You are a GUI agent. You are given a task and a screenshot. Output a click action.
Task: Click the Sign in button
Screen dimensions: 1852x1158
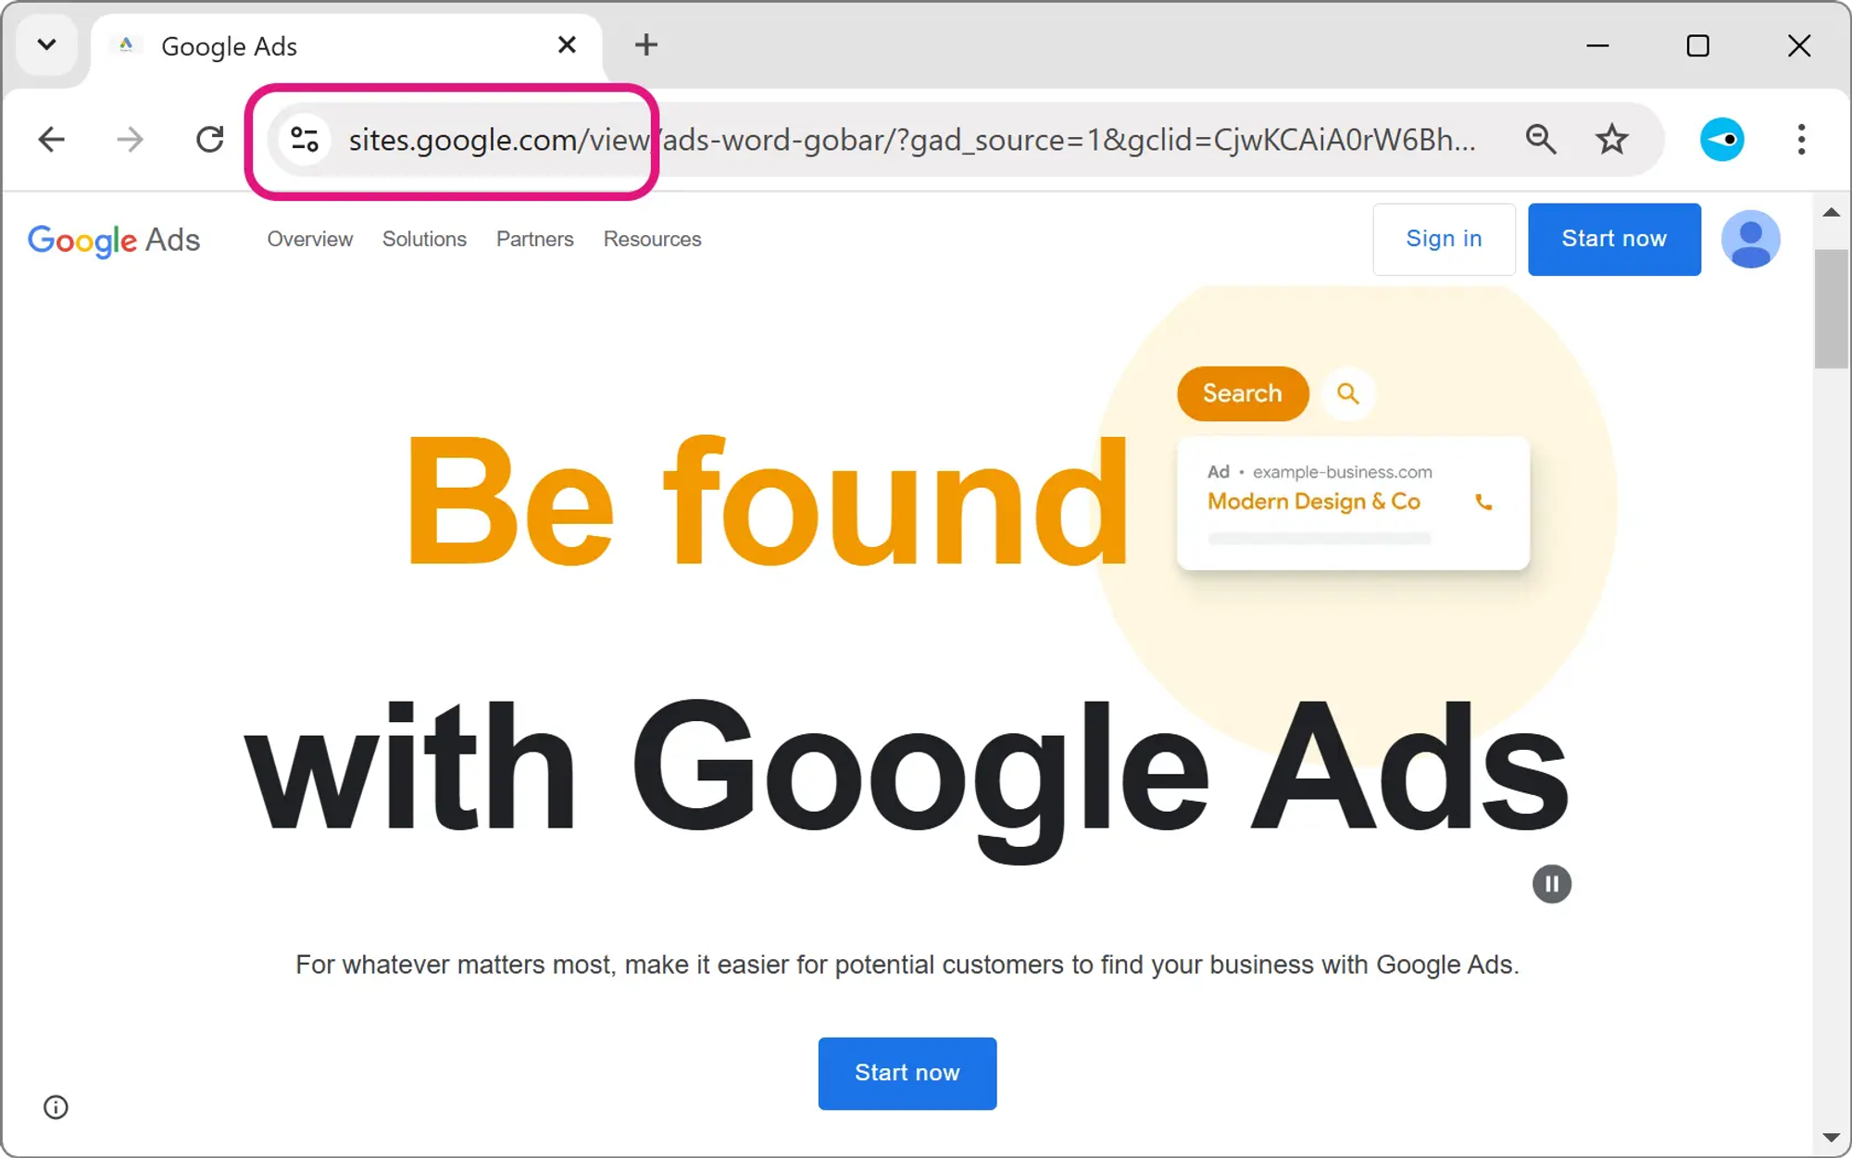(1444, 239)
